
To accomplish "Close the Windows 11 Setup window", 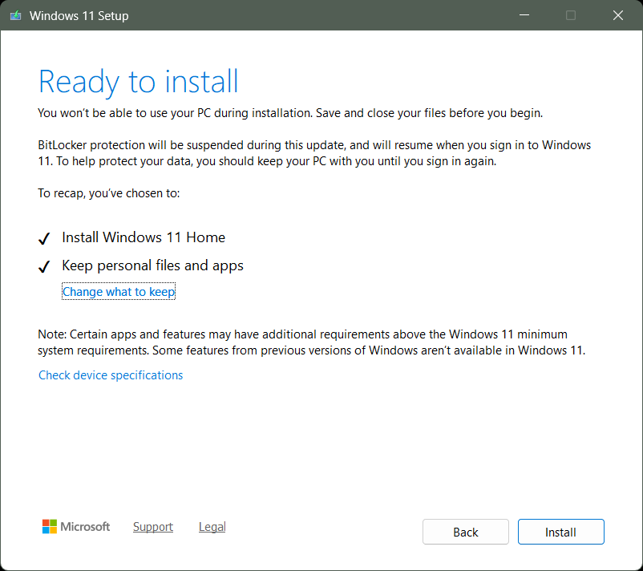I will pos(618,15).
